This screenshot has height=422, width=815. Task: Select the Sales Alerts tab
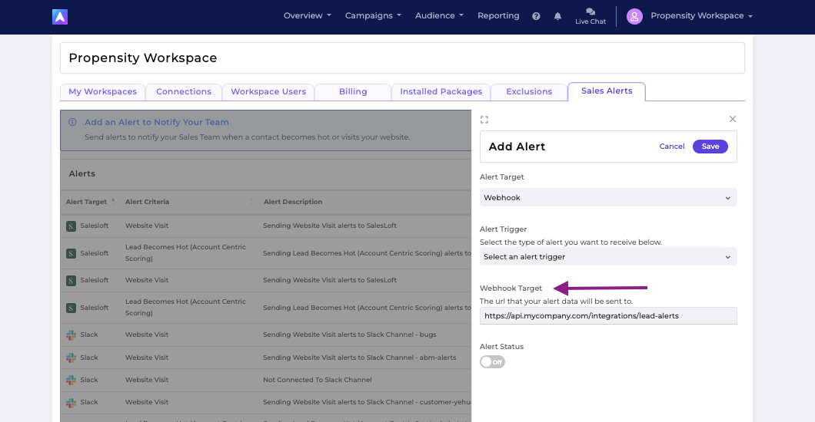[x=607, y=91]
